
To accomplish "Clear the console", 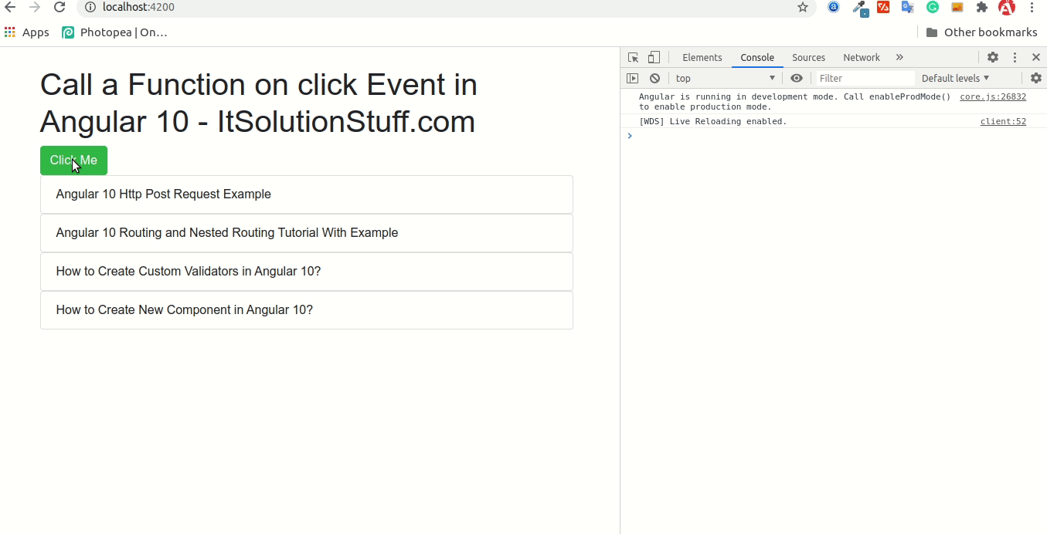I will [654, 78].
